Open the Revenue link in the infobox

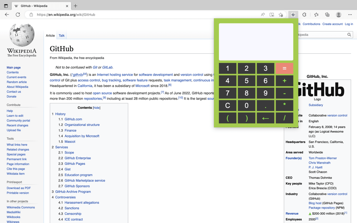[292, 214]
